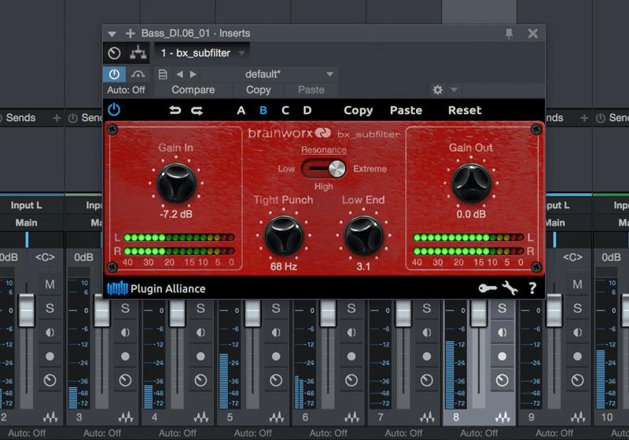
Task: Open the wrench settings icon
Action: pyautogui.click(x=509, y=288)
